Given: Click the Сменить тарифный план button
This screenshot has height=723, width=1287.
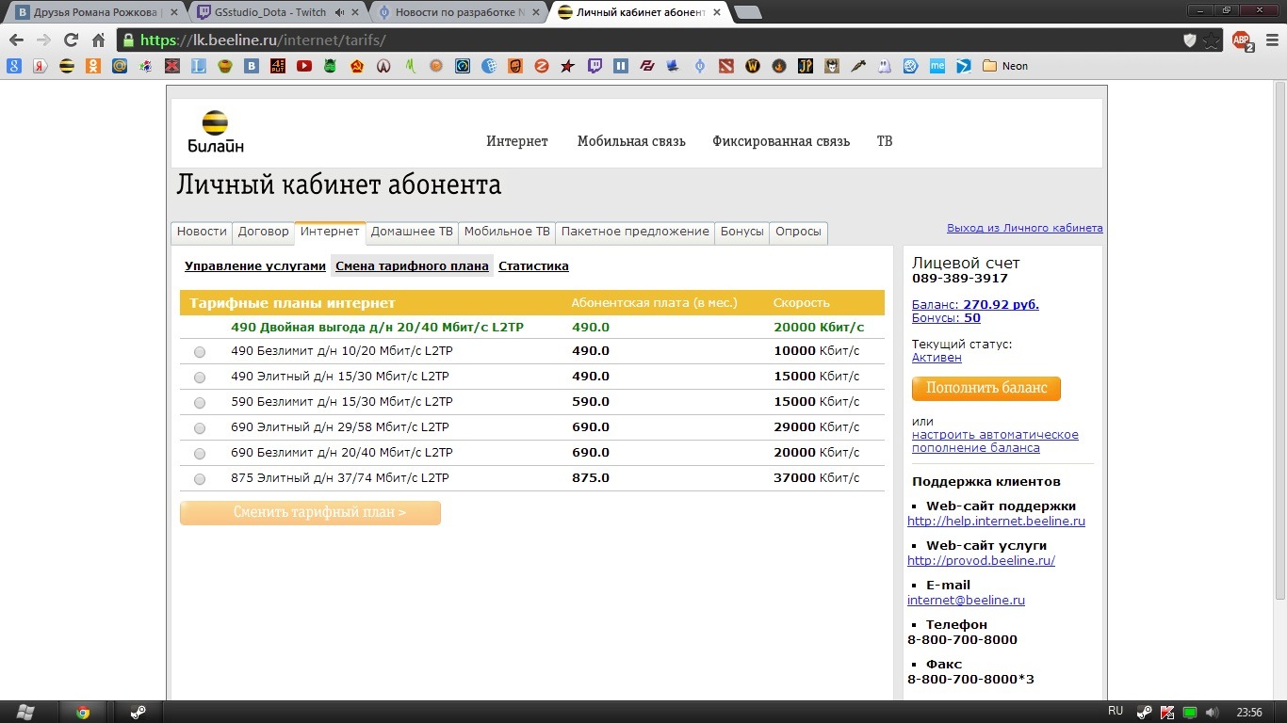Looking at the screenshot, I should click(310, 513).
